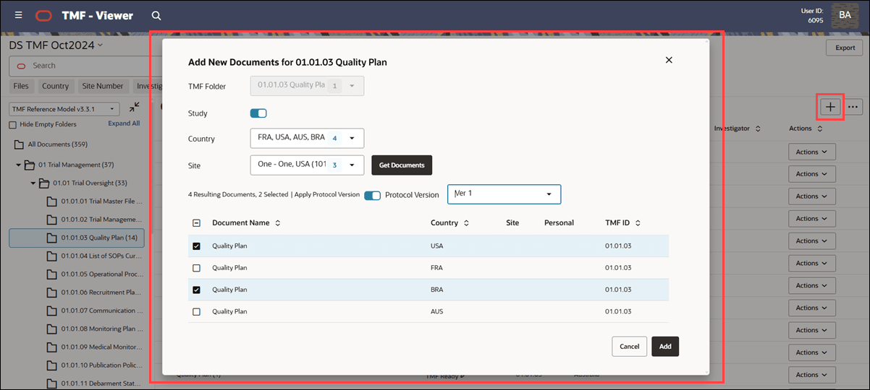This screenshot has height=390, width=870.
Task: Toggle the Study switch
Action: (x=258, y=113)
